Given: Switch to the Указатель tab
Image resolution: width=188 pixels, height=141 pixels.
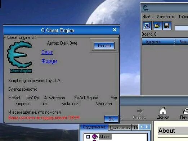Looking at the screenshot, I should (x=120, y=128).
